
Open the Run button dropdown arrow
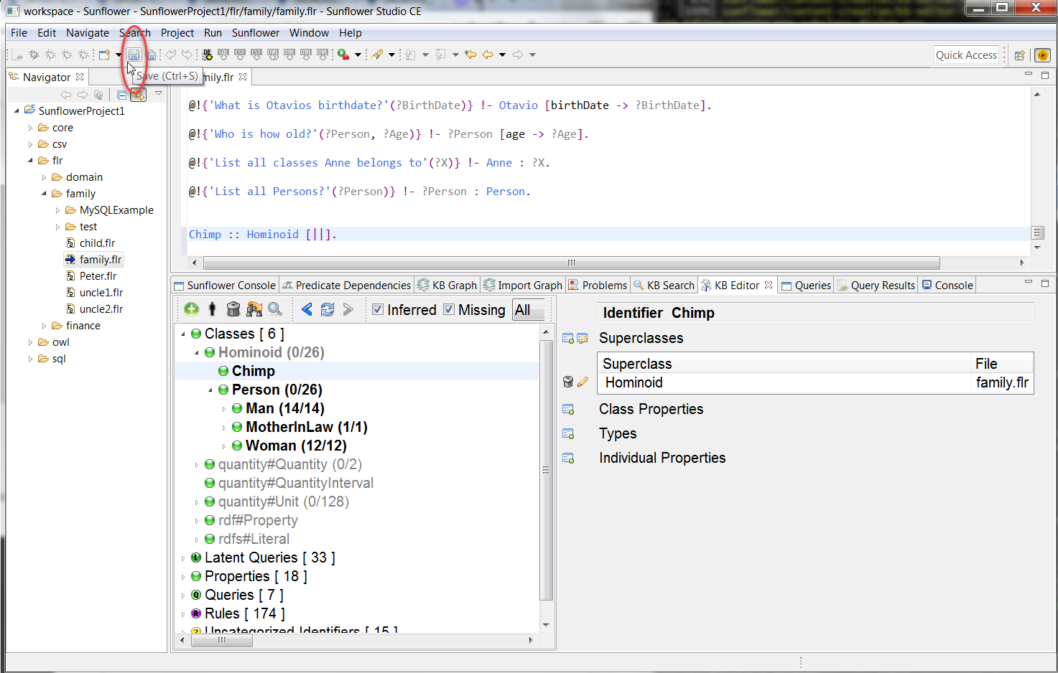click(358, 55)
